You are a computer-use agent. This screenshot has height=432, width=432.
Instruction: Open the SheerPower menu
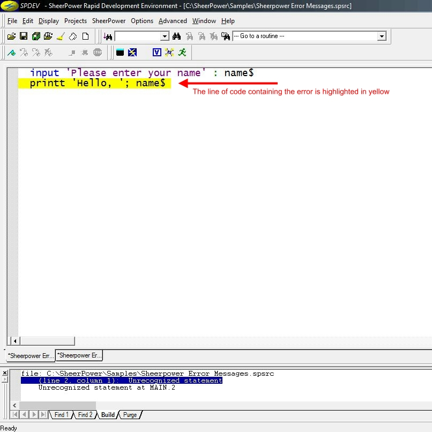[x=109, y=21]
